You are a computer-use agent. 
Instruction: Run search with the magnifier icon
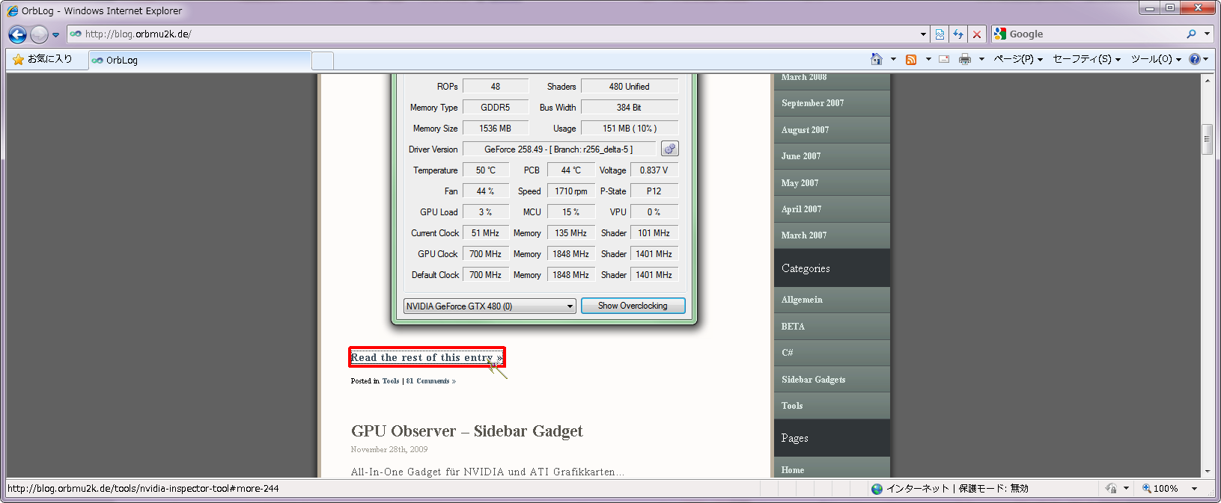pyautogui.click(x=1191, y=34)
